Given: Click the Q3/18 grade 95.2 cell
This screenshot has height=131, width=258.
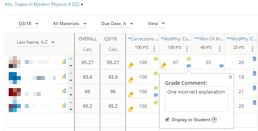Looking at the screenshot, I should click(113, 106).
